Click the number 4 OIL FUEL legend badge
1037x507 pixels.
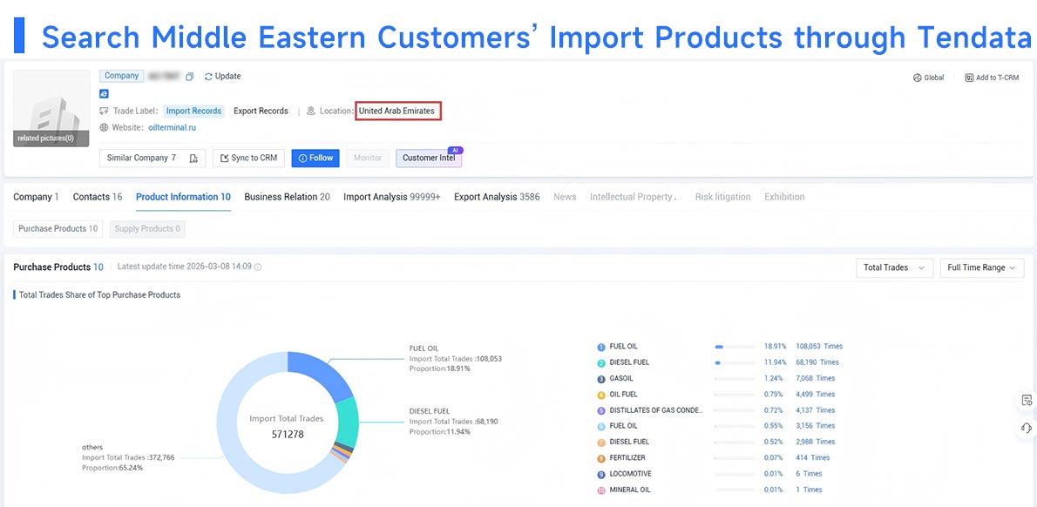pos(601,395)
